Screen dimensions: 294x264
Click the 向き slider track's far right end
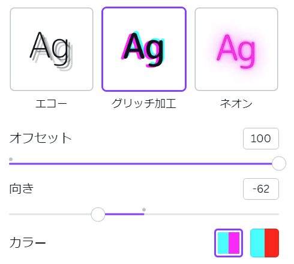click(278, 214)
